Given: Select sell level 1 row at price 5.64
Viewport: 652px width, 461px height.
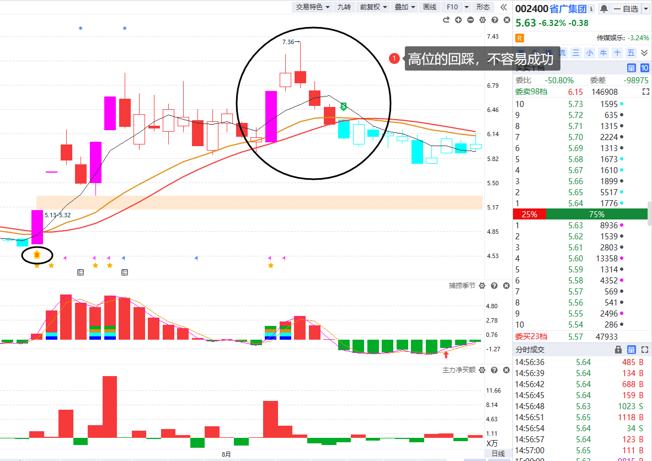Looking at the screenshot, I should click(x=580, y=203).
